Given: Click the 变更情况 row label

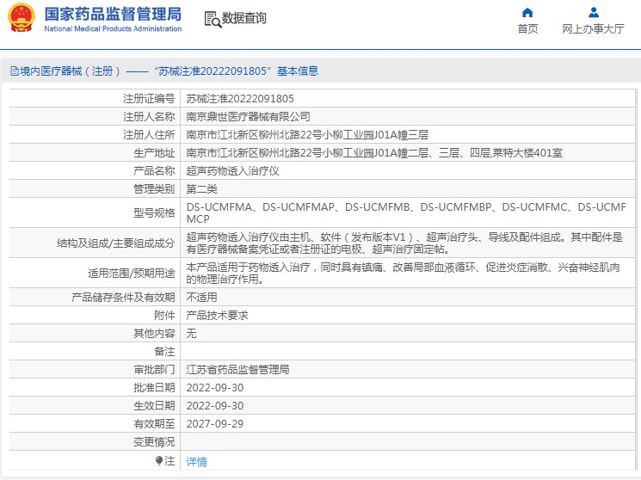Looking at the screenshot, I should [154, 441].
